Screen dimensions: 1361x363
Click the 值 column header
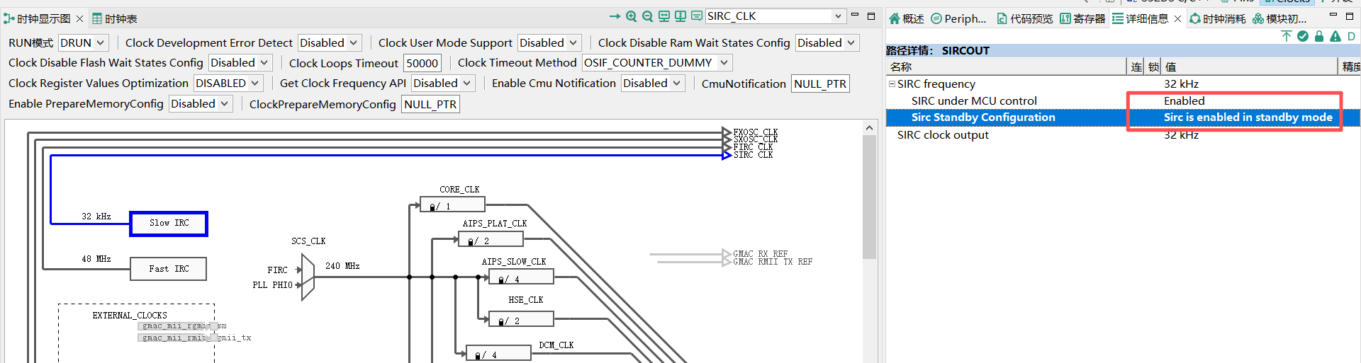[x=1249, y=67]
